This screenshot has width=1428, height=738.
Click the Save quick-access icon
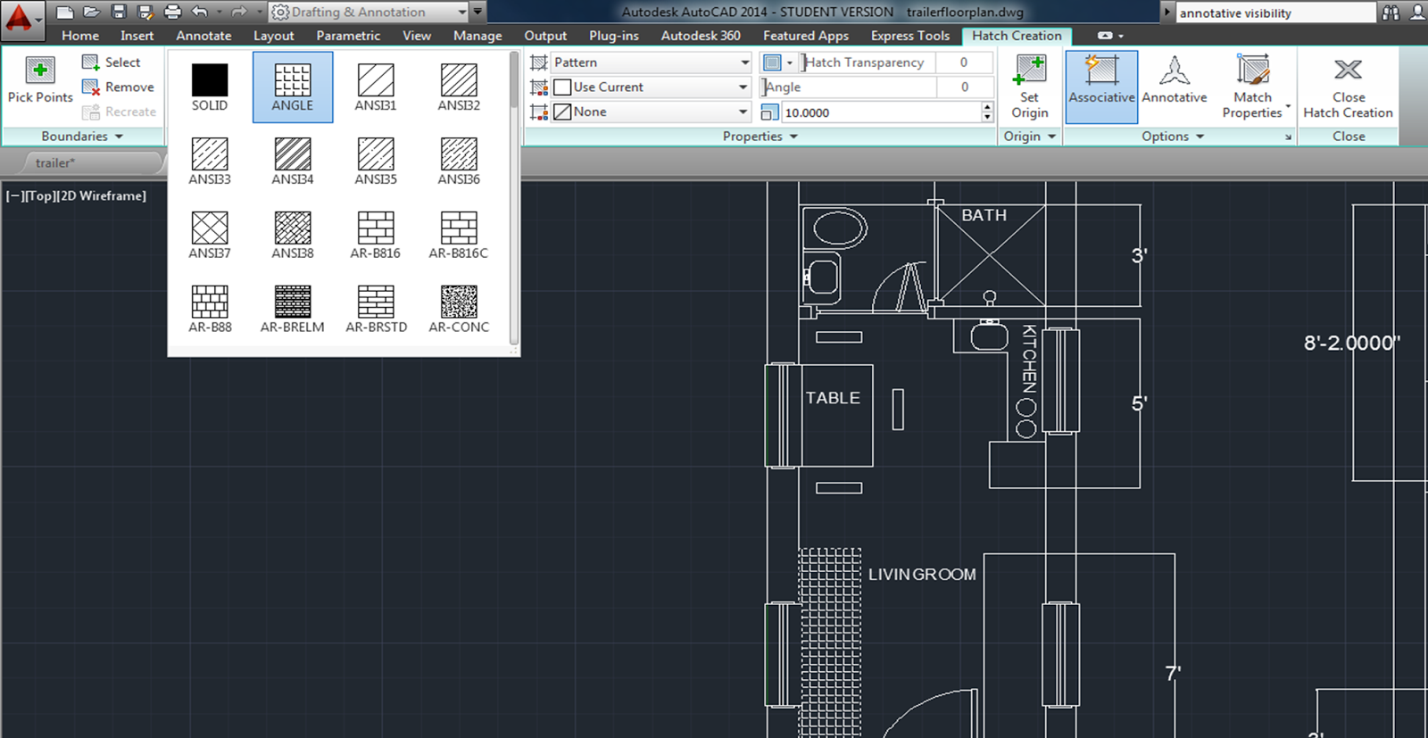[119, 12]
